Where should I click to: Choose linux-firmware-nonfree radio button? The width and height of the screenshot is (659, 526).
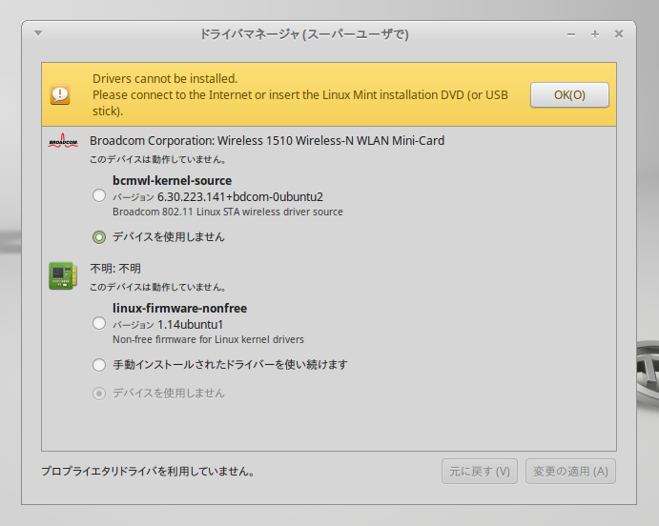[x=99, y=323]
